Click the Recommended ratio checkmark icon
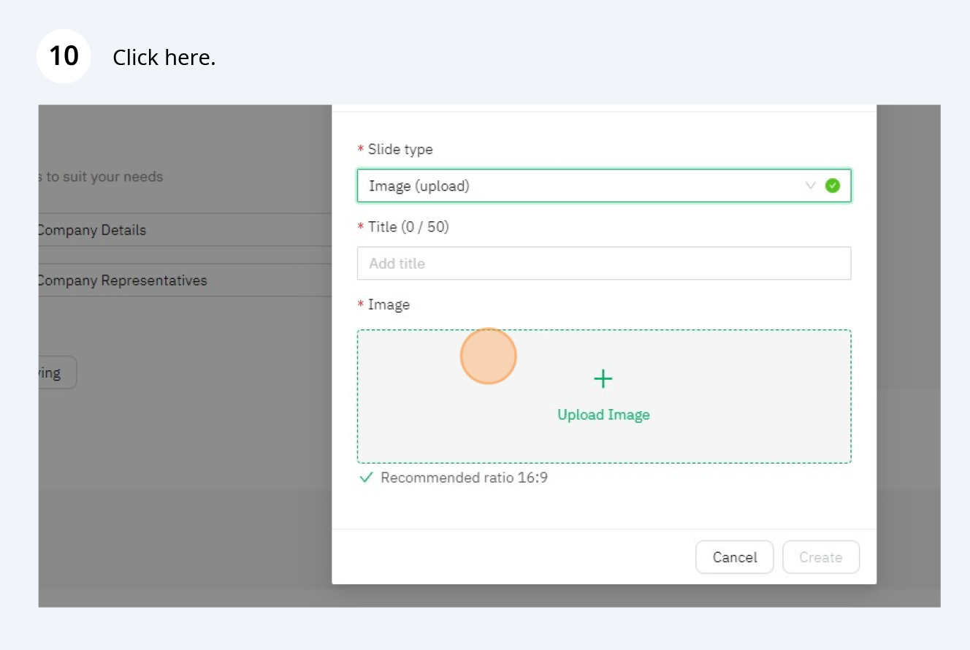 tap(367, 478)
